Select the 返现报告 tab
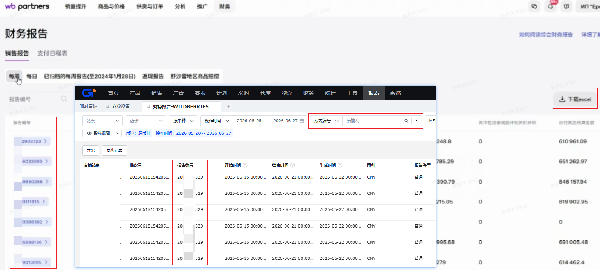Viewport: 600px width, 270px height. (153, 76)
